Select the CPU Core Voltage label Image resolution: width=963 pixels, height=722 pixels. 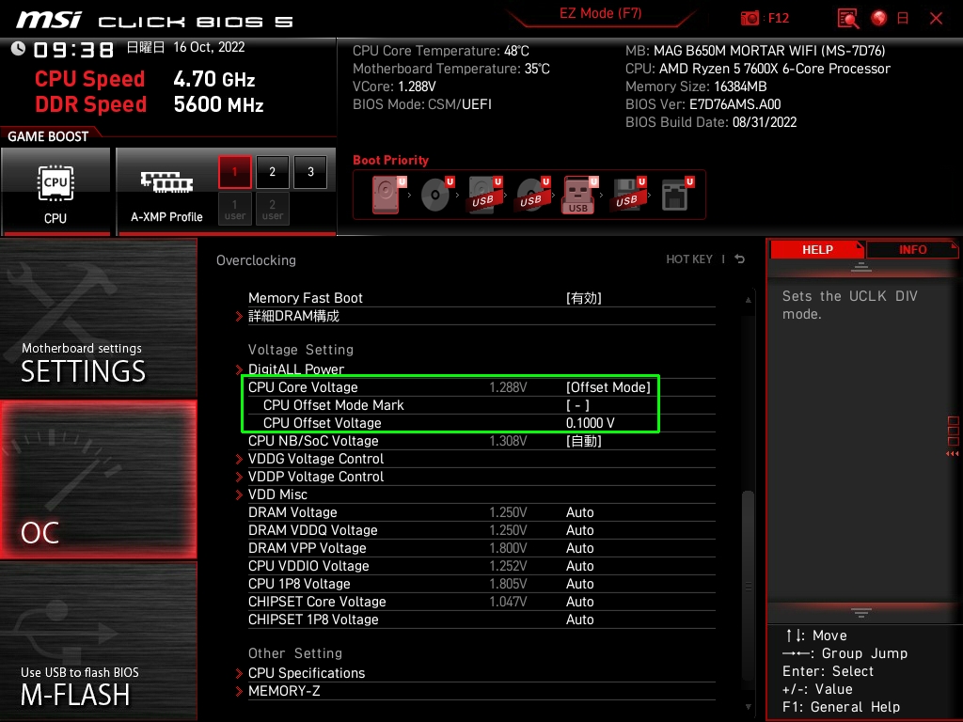coord(303,387)
